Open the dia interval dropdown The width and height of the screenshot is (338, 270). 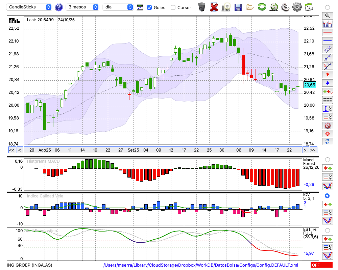point(118,7)
